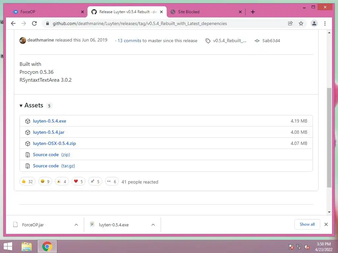Toggle the rocket reaction (5)
This screenshot has height=253, width=338.
[95, 182]
